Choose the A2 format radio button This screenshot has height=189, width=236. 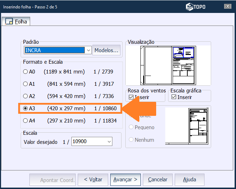click(x=25, y=96)
